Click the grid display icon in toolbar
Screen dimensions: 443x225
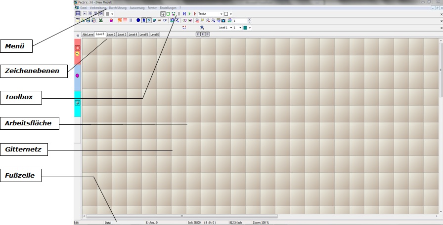coord(78,13)
